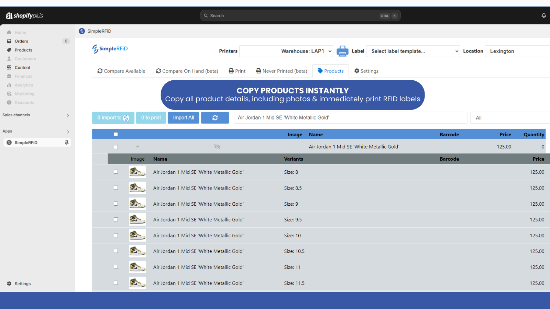
Task: Click the Shopify Plus logo
Action: point(24,15)
